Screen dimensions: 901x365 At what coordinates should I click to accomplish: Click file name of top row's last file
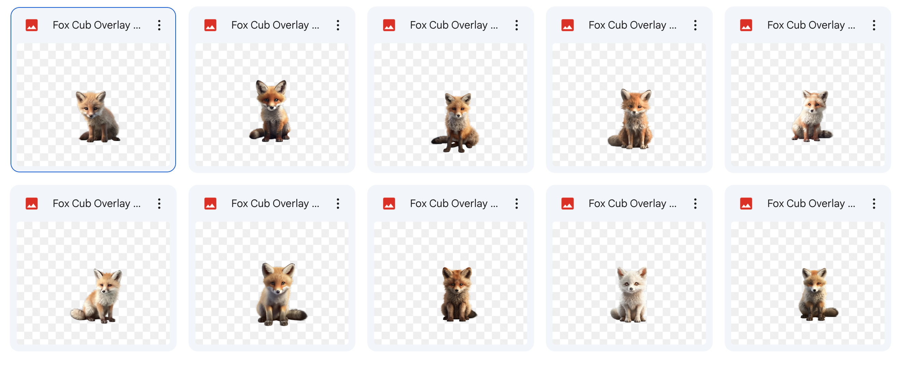point(811,25)
